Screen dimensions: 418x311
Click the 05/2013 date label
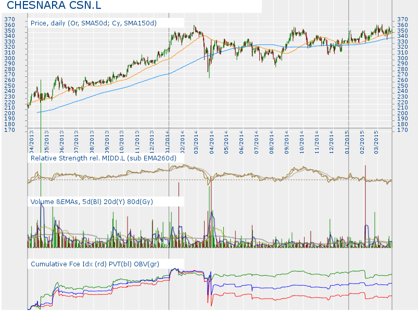[x=47, y=142]
